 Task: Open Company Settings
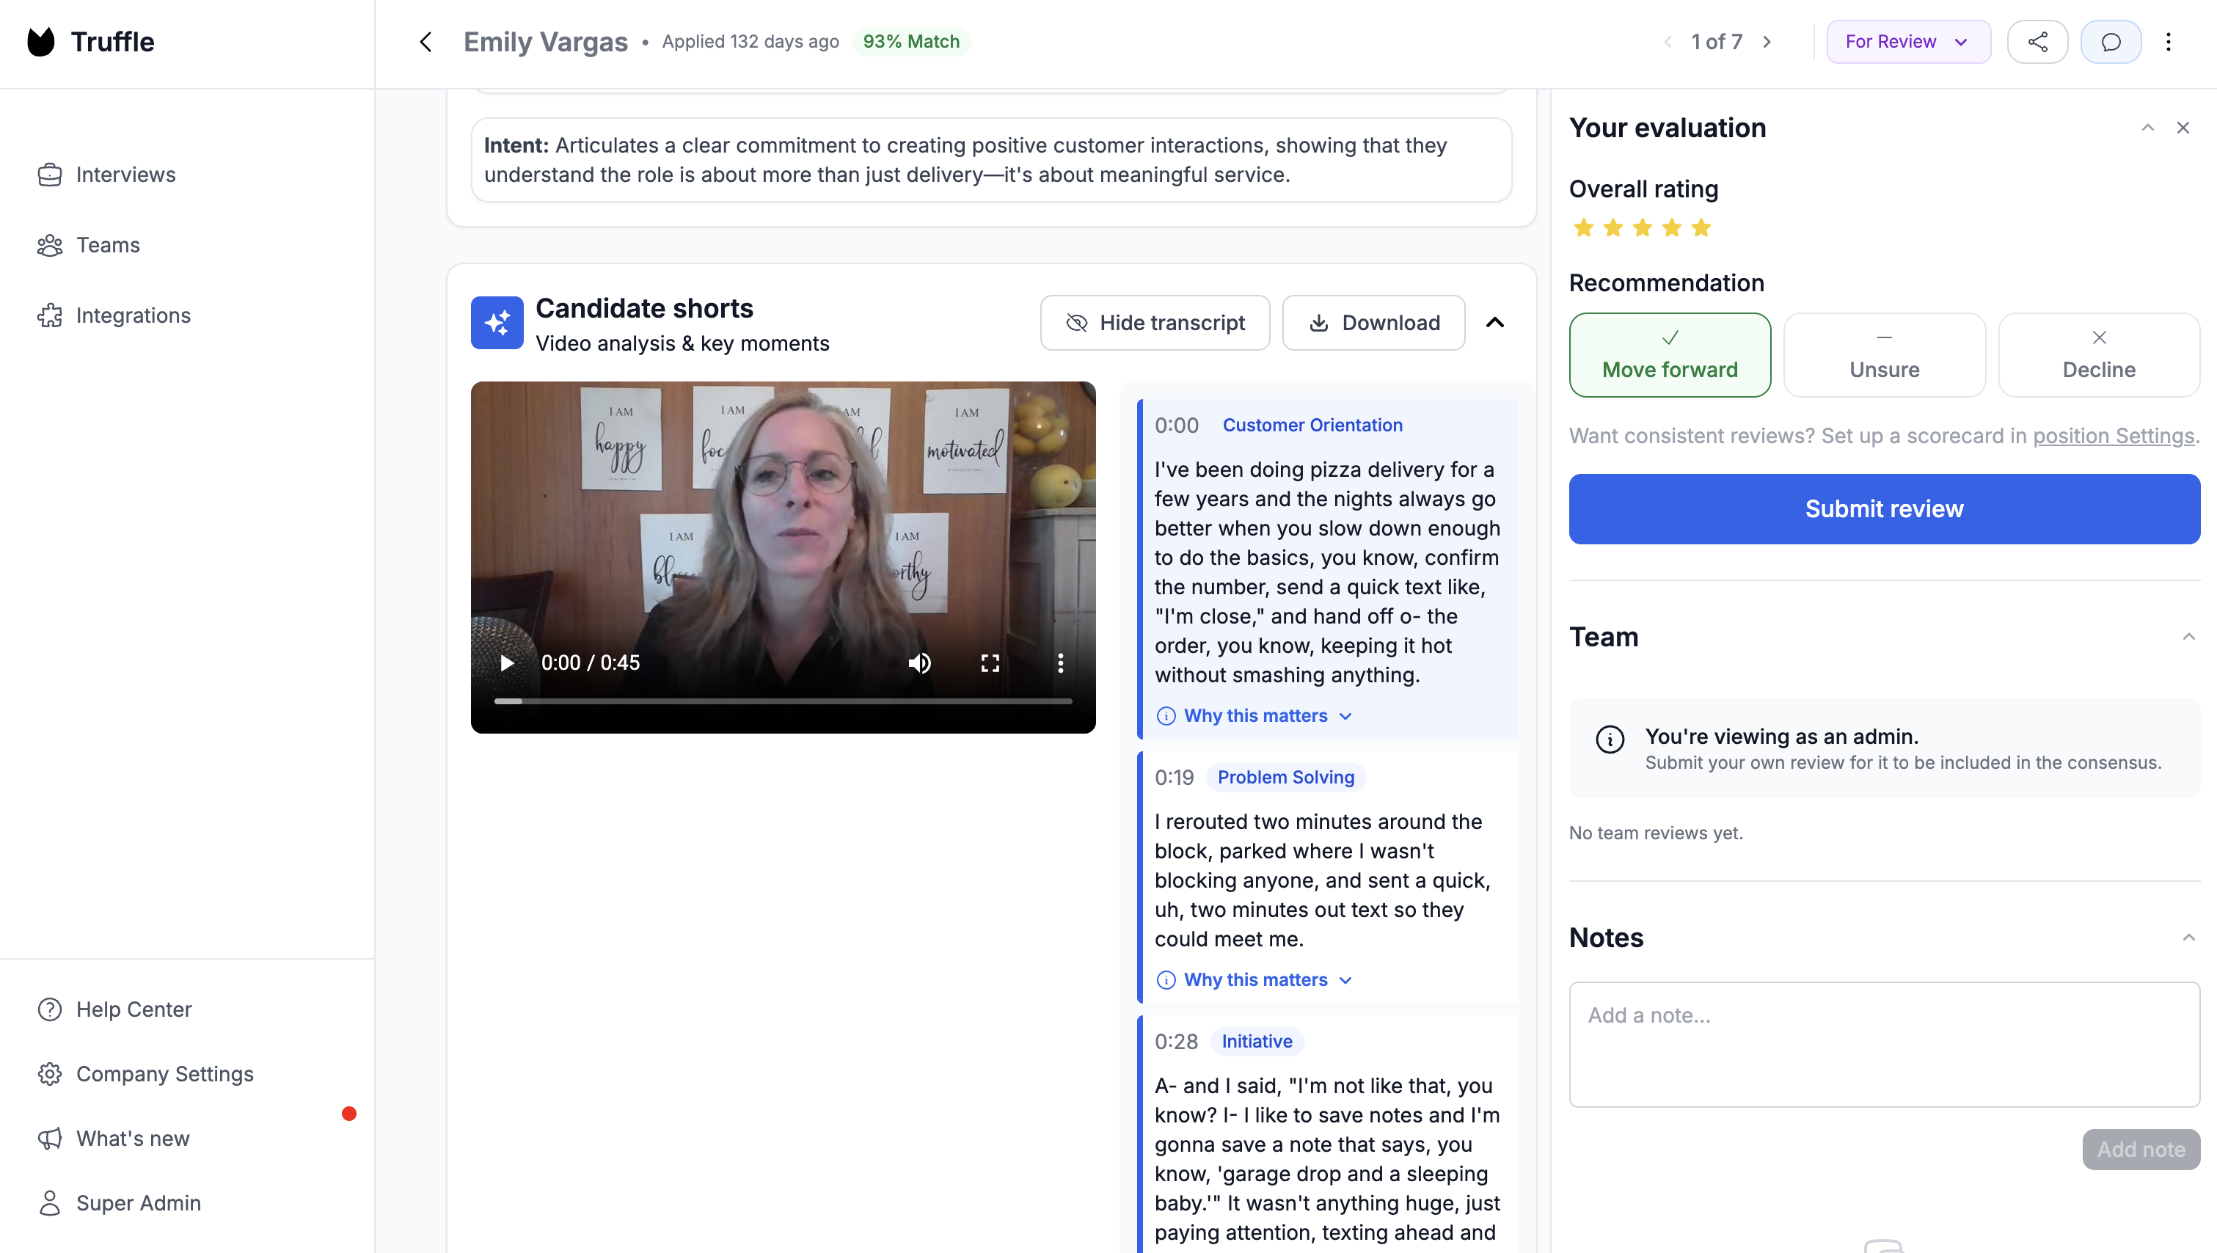click(145, 1074)
